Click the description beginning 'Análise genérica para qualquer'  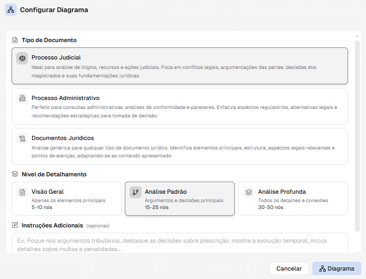pos(183,152)
